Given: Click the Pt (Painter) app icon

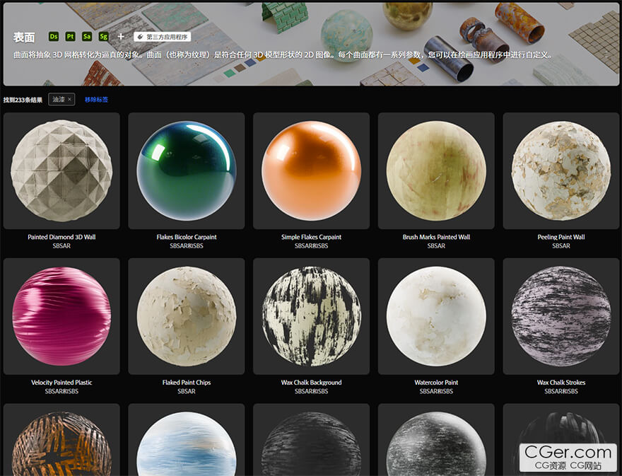Looking at the screenshot, I should point(70,37).
